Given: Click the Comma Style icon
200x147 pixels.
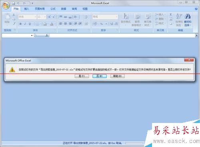Looking at the screenshot, I should coord(106,24).
